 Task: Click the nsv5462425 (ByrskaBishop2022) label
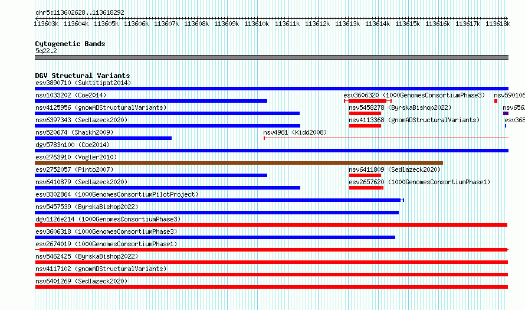tap(87, 256)
